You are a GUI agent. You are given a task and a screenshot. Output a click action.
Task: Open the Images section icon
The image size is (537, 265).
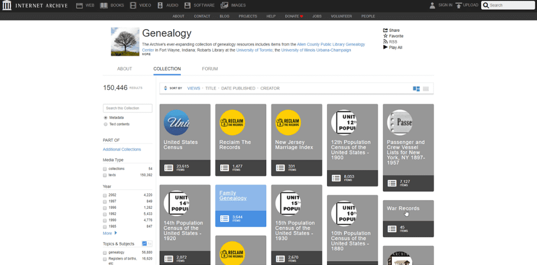tap(224, 5)
